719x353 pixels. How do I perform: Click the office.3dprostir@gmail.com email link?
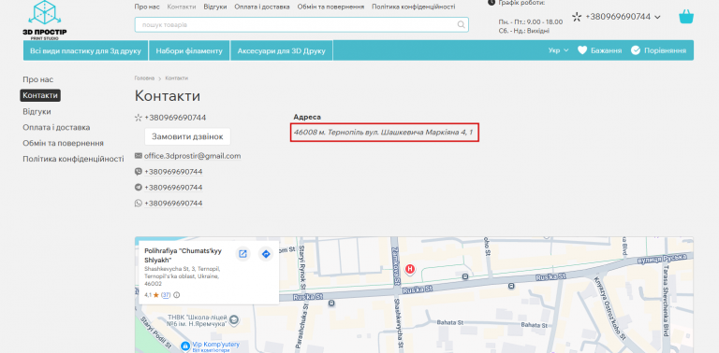193,156
